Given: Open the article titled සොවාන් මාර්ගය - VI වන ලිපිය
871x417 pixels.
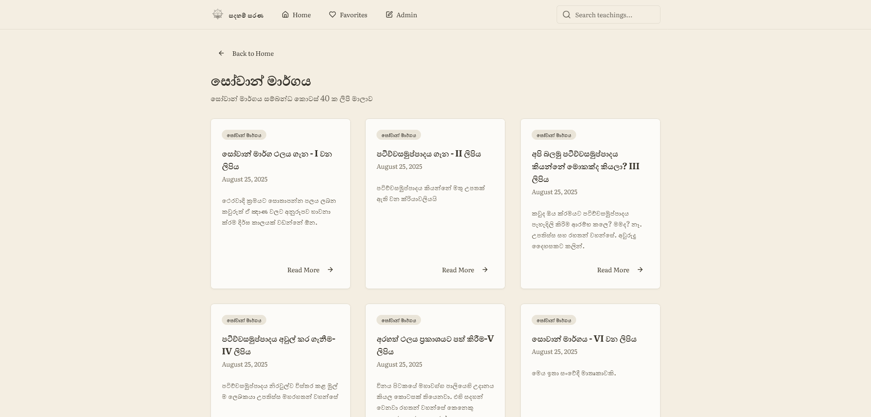Looking at the screenshot, I should coord(584,339).
